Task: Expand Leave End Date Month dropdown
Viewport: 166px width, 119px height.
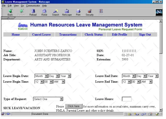Action: click(x=129, y=76)
